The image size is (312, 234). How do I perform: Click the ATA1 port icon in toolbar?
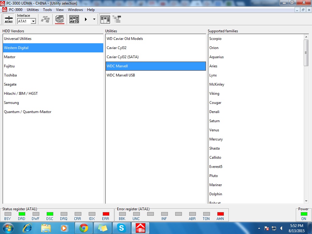pos(9,19)
